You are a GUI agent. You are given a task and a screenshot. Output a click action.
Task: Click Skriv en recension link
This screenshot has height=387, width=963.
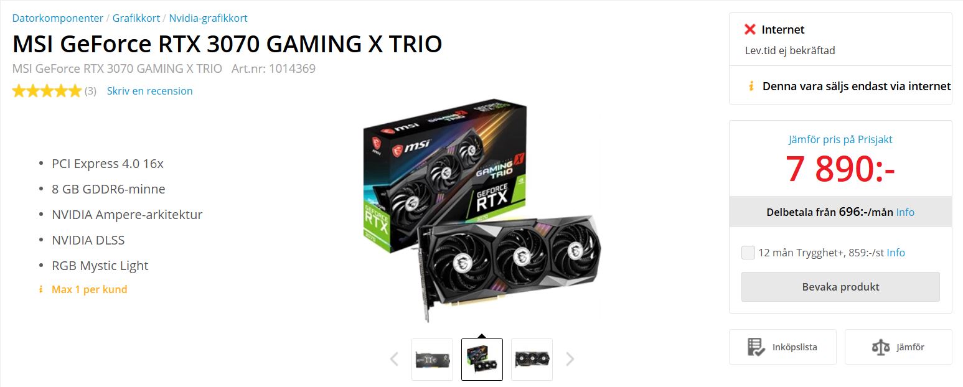tap(150, 91)
